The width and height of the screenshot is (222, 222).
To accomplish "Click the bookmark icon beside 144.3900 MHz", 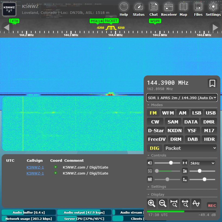I will (x=212, y=83).
